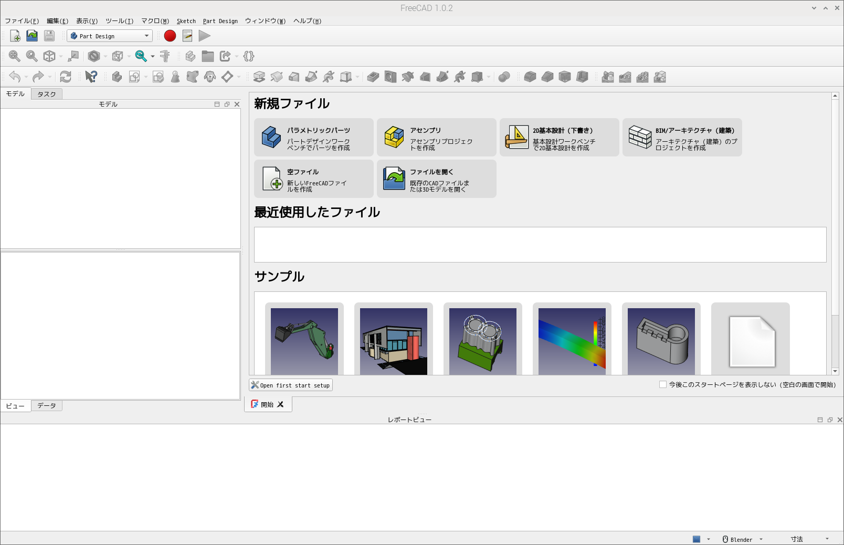Click the What's This help cursor icon

pyautogui.click(x=91, y=77)
